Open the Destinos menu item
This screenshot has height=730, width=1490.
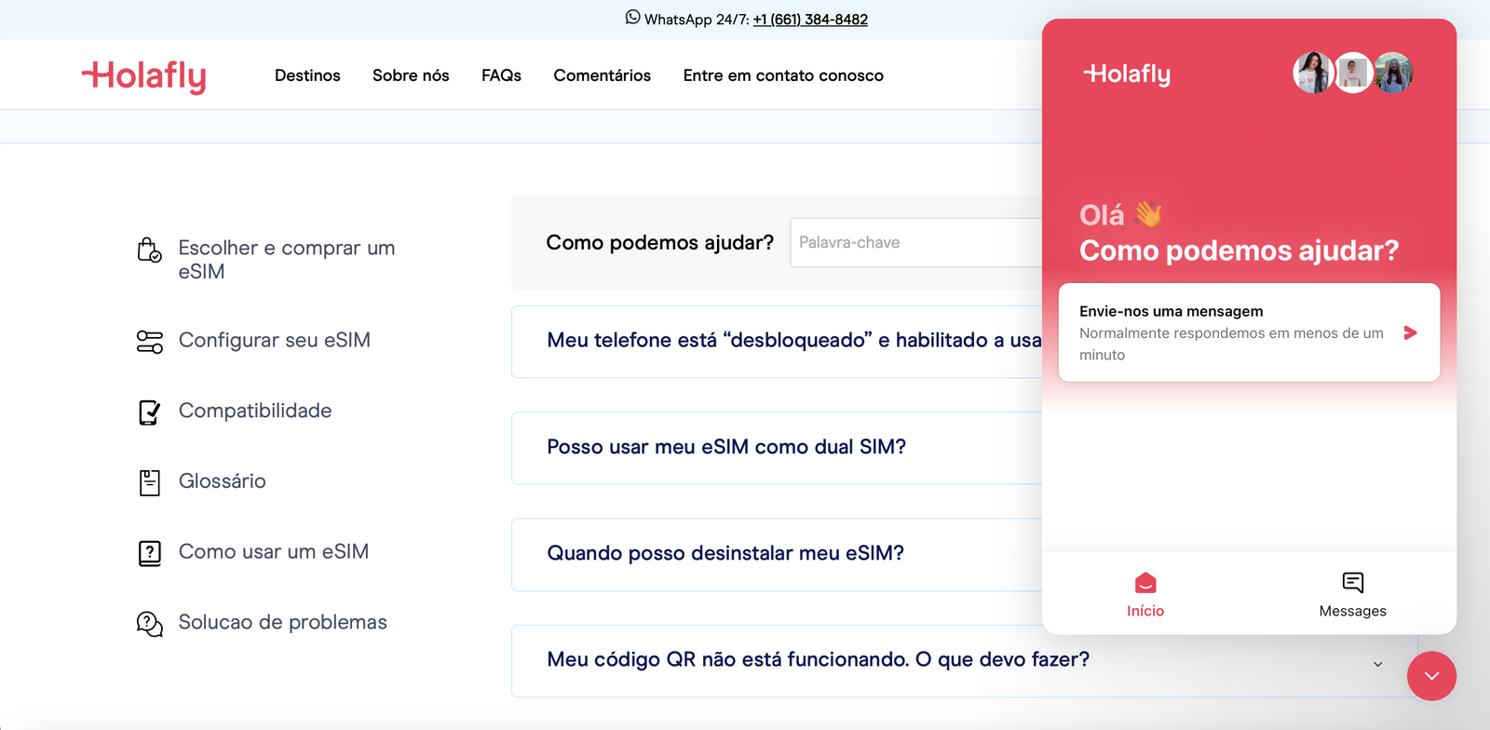[307, 75]
